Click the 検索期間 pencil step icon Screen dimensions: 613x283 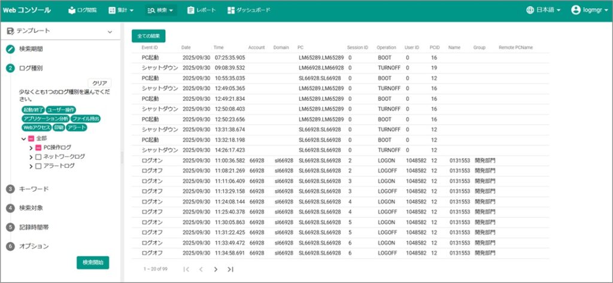coord(10,49)
